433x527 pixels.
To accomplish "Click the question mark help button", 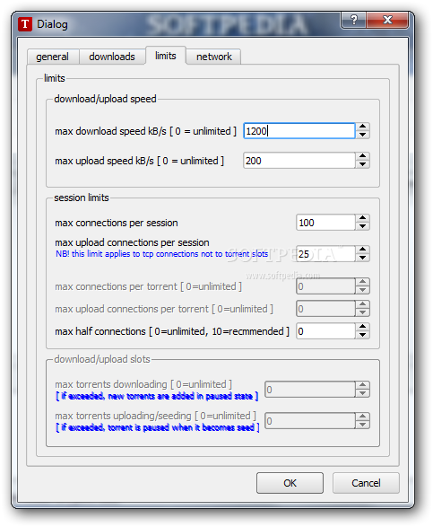I will tap(354, 20).
